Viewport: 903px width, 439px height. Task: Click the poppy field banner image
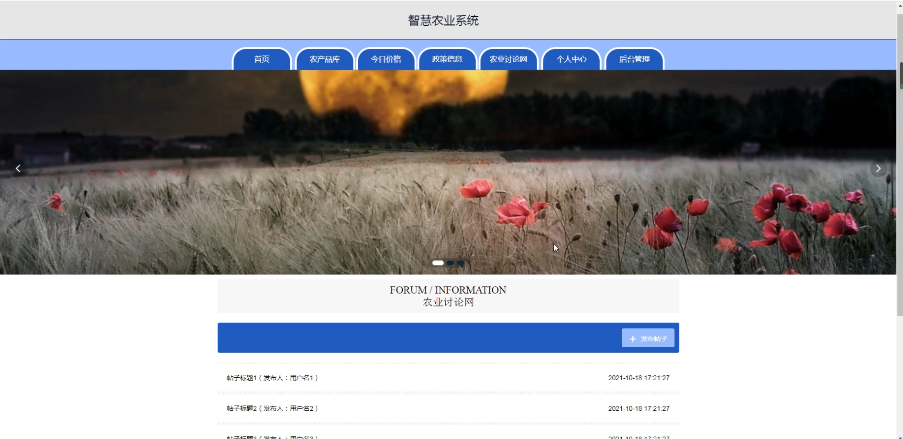click(x=448, y=172)
